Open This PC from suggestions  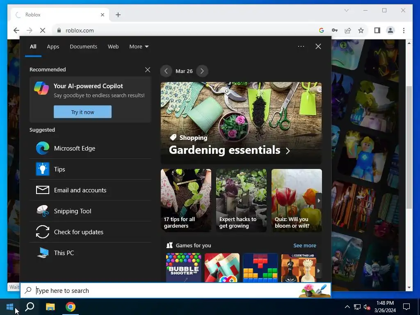(x=90, y=253)
